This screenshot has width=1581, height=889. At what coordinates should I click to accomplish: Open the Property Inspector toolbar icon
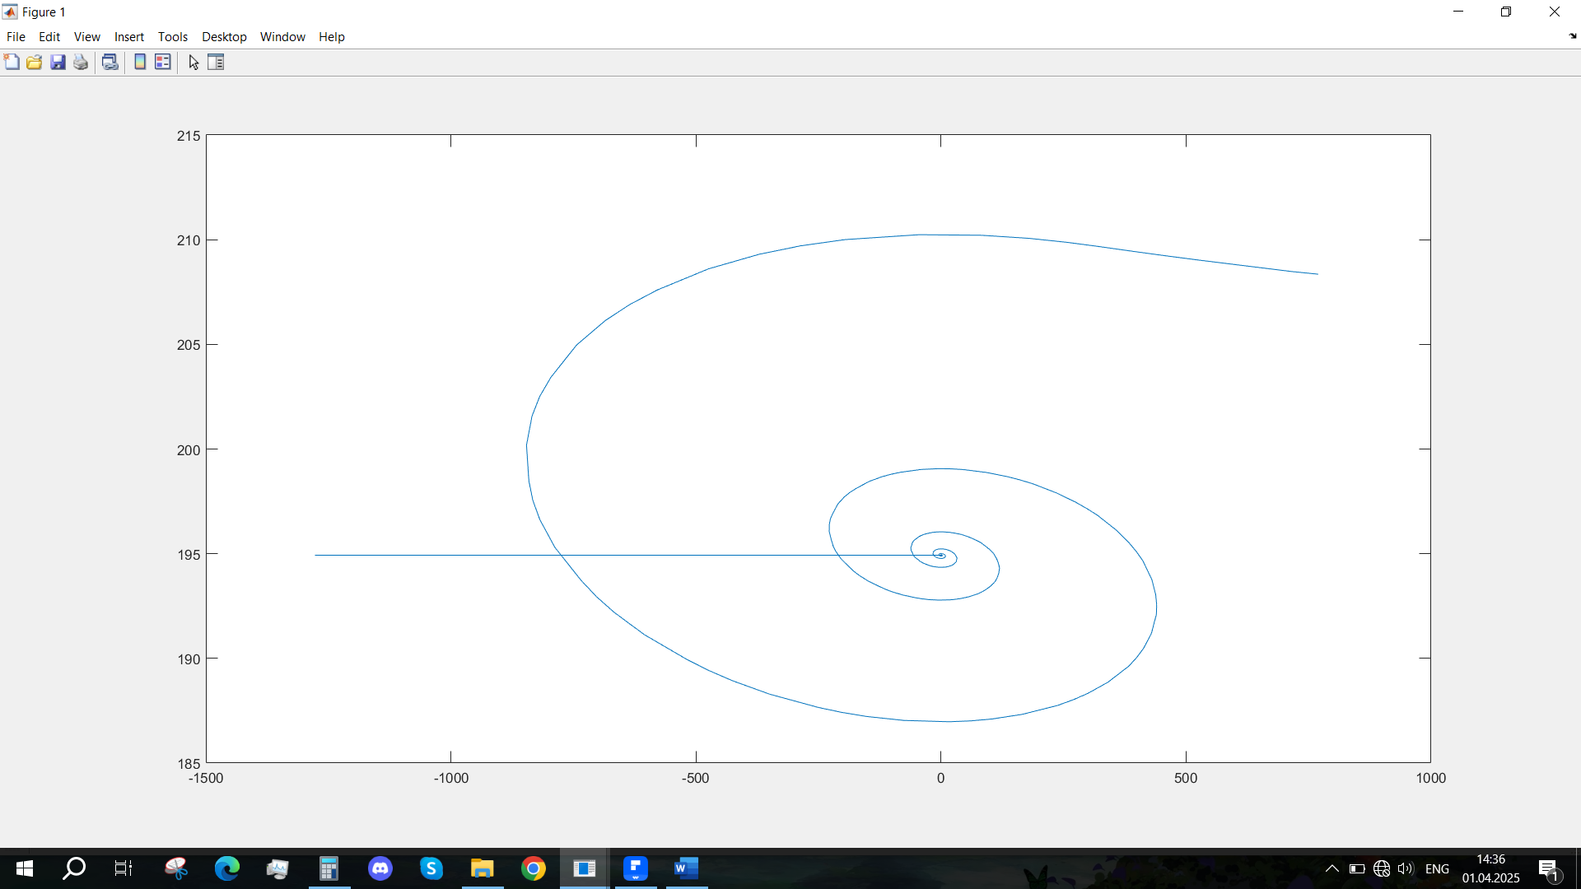216,62
